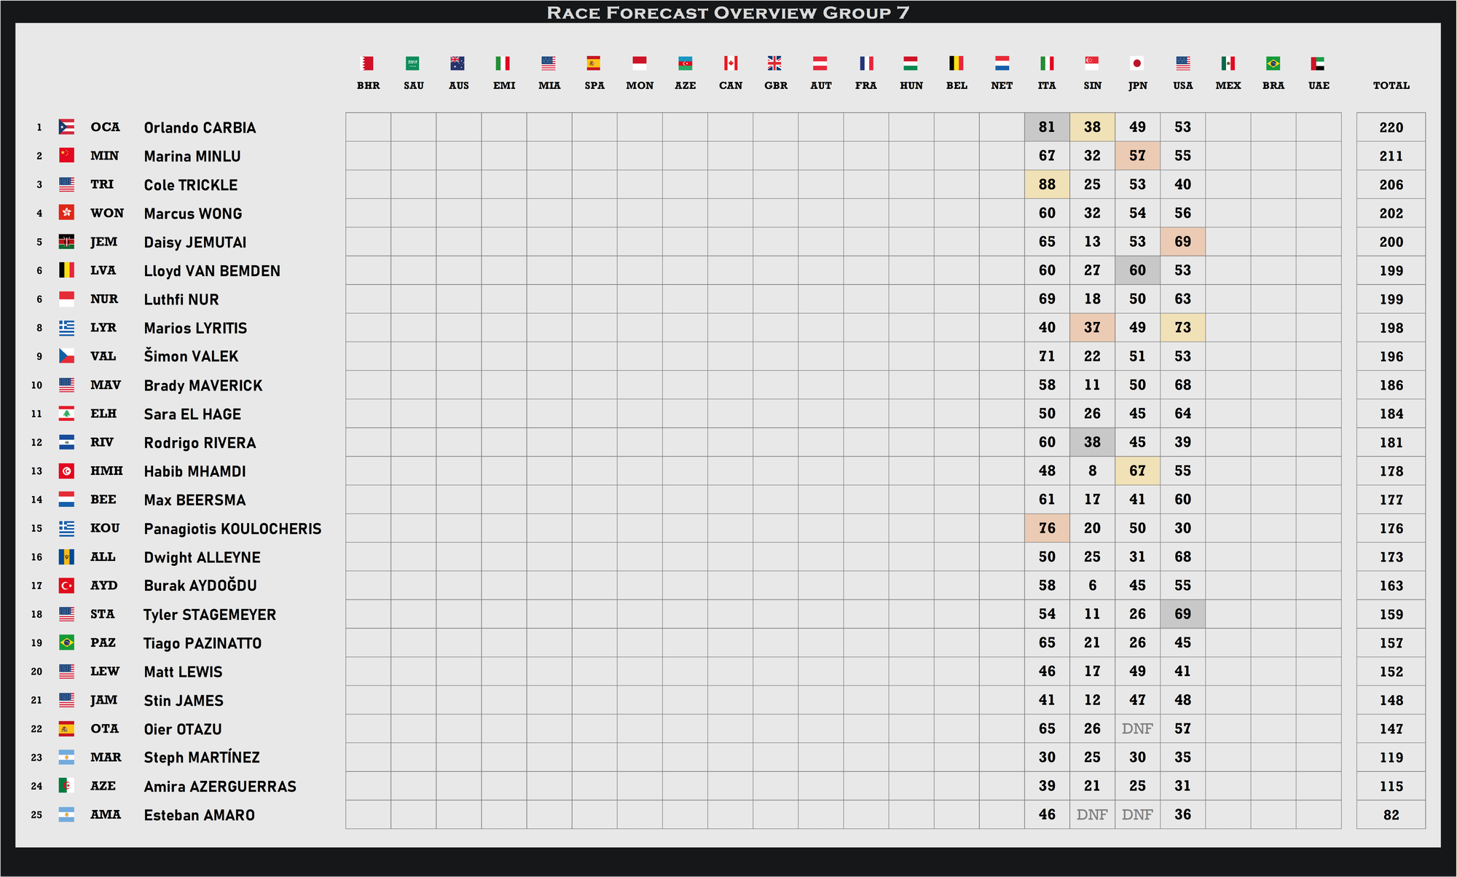Click the Brazil flag above BRA

coord(1273,63)
